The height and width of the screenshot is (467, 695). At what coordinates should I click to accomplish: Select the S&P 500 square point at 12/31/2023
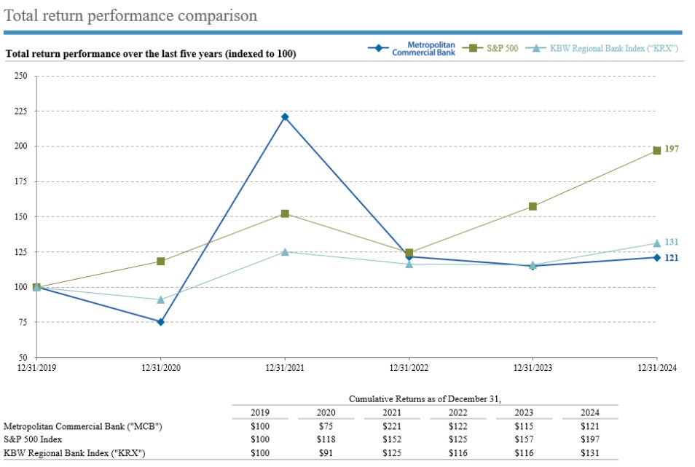coord(533,206)
